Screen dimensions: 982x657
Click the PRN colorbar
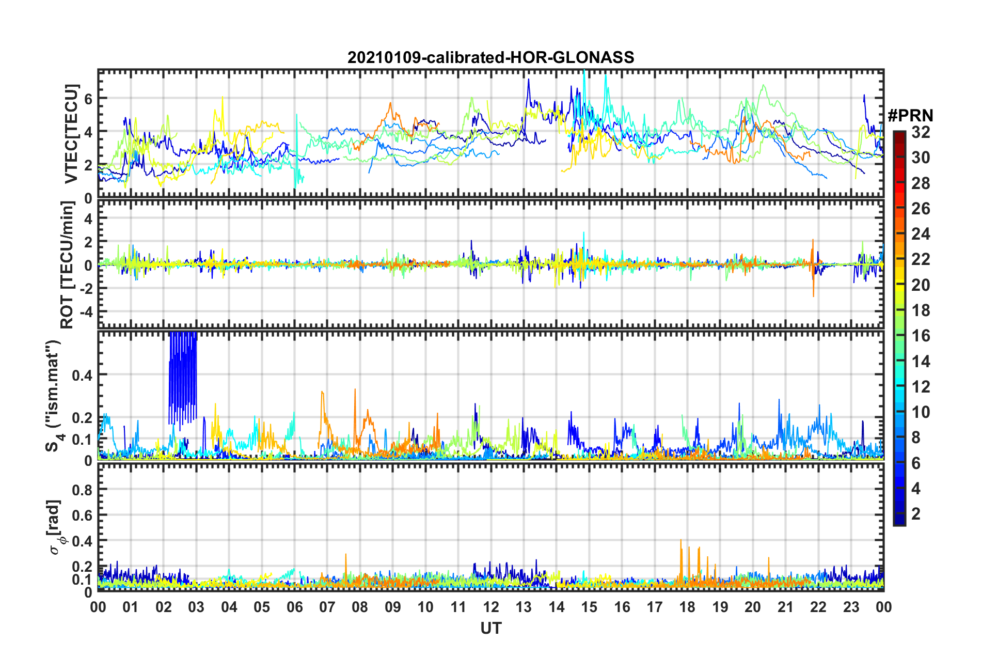[x=899, y=328]
